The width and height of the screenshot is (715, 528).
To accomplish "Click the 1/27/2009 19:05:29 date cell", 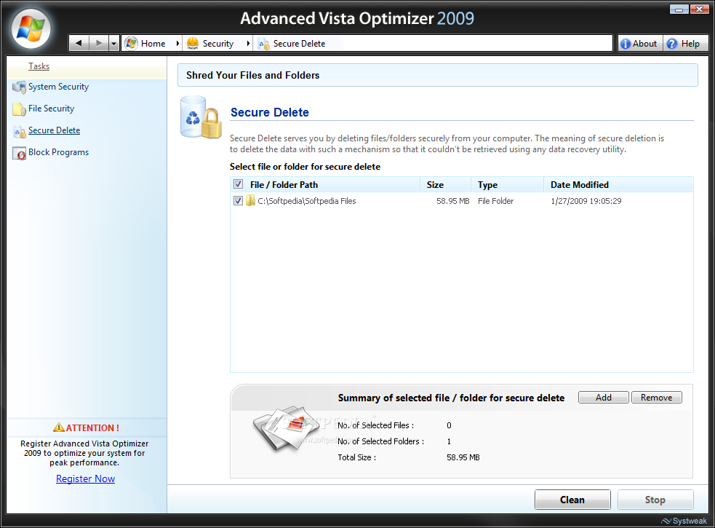I will [586, 201].
